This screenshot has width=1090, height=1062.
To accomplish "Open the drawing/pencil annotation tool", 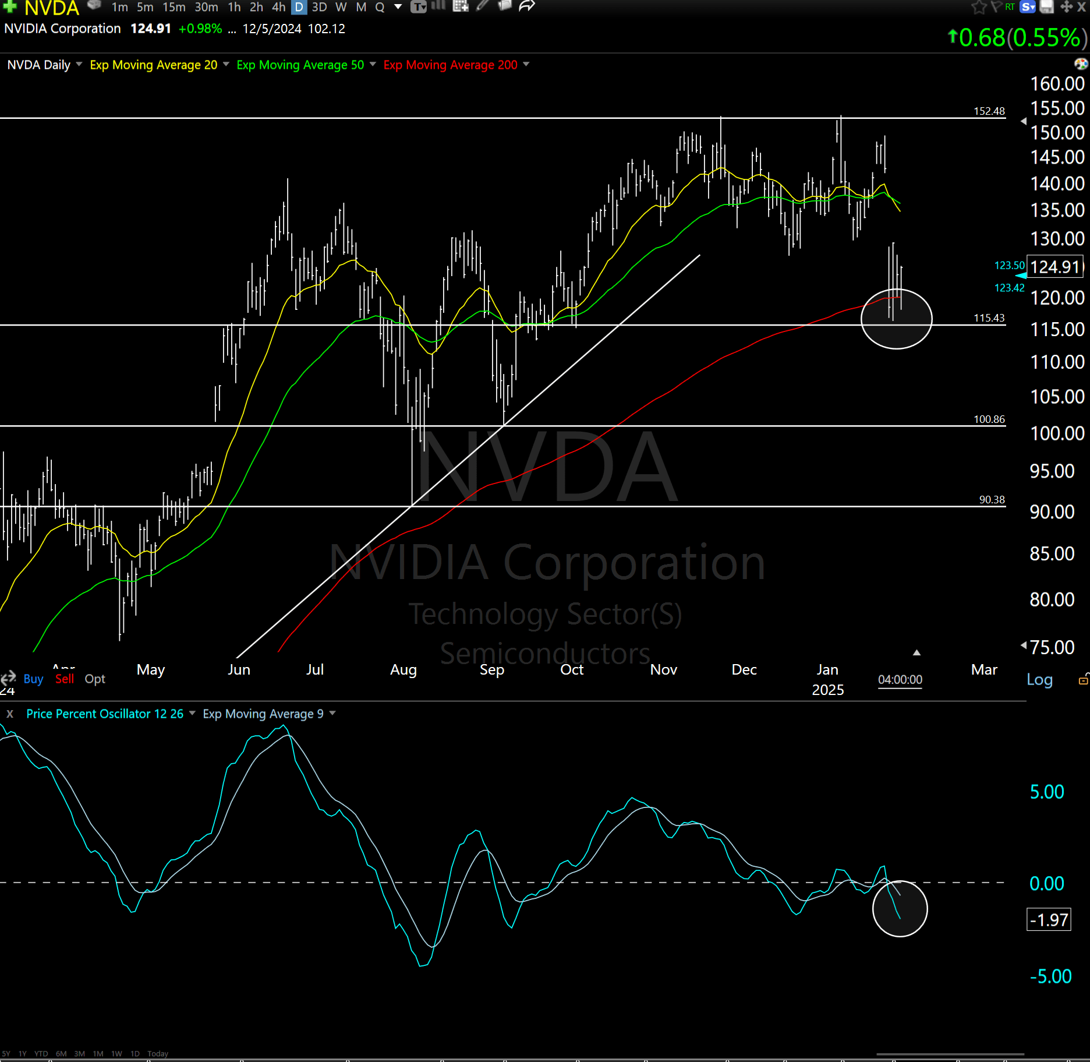I will coord(482,6).
